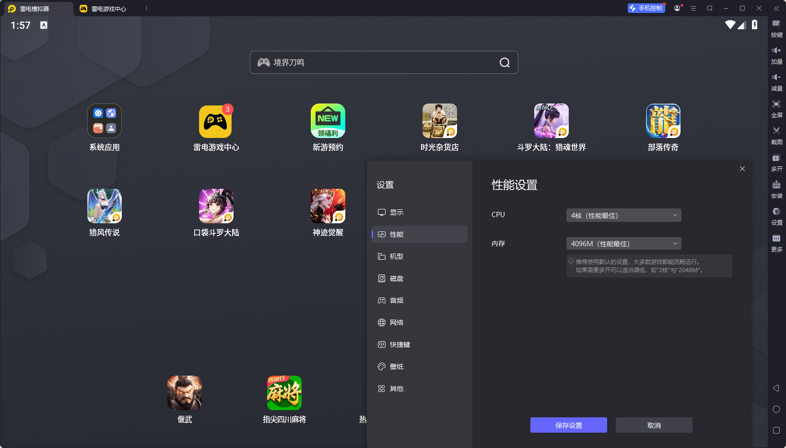Click the 减量 volume down button
The width and height of the screenshot is (786, 448).
(x=776, y=82)
